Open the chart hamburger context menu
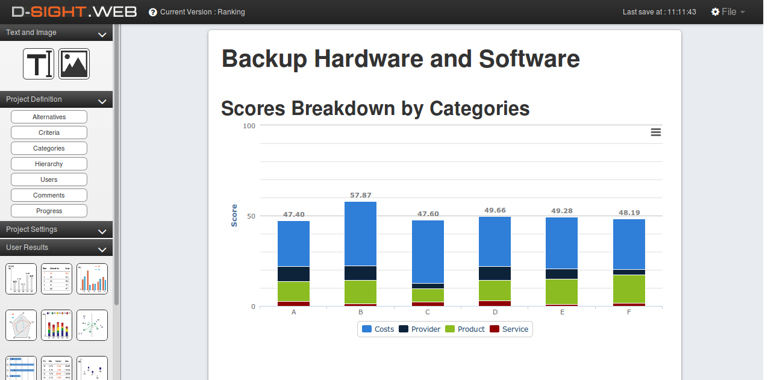The width and height of the screenshot is (771, 380). point(656,132)
